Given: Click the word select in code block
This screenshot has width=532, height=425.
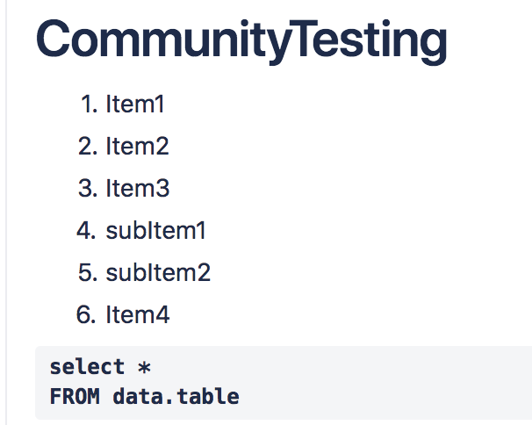Looking at the screenshot, I should [81, 367].
